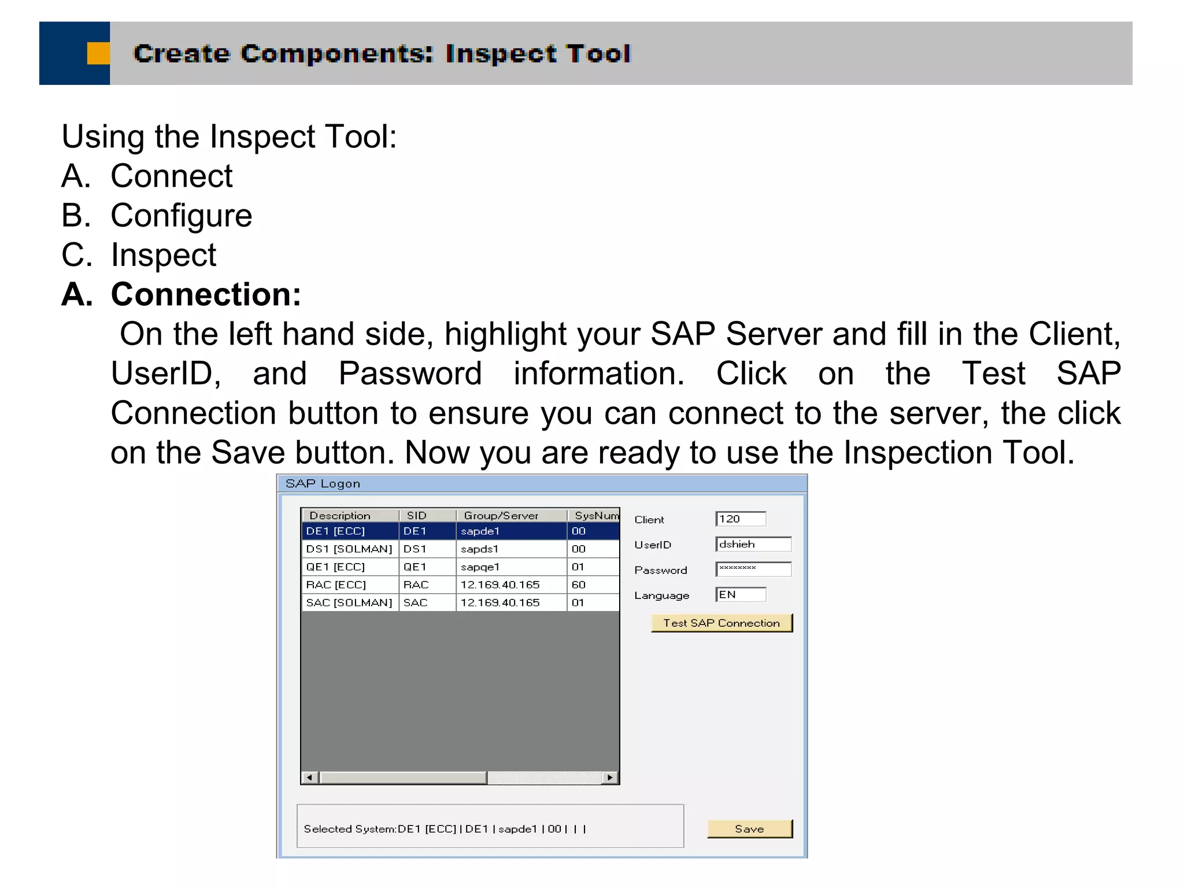The width and height of the screenshot is (1184, 888).
Task: Select the SAC [SOLMAN] row
Action: tap(460, 602)
